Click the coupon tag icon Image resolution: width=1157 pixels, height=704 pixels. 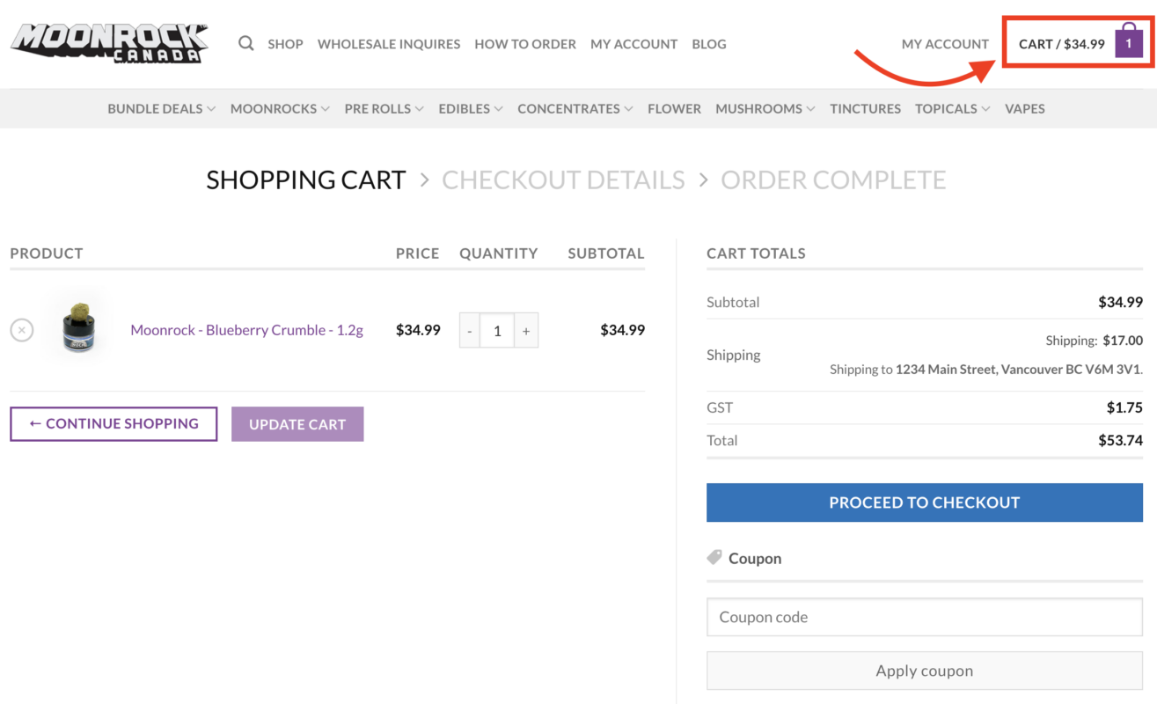tap(714, 556)
